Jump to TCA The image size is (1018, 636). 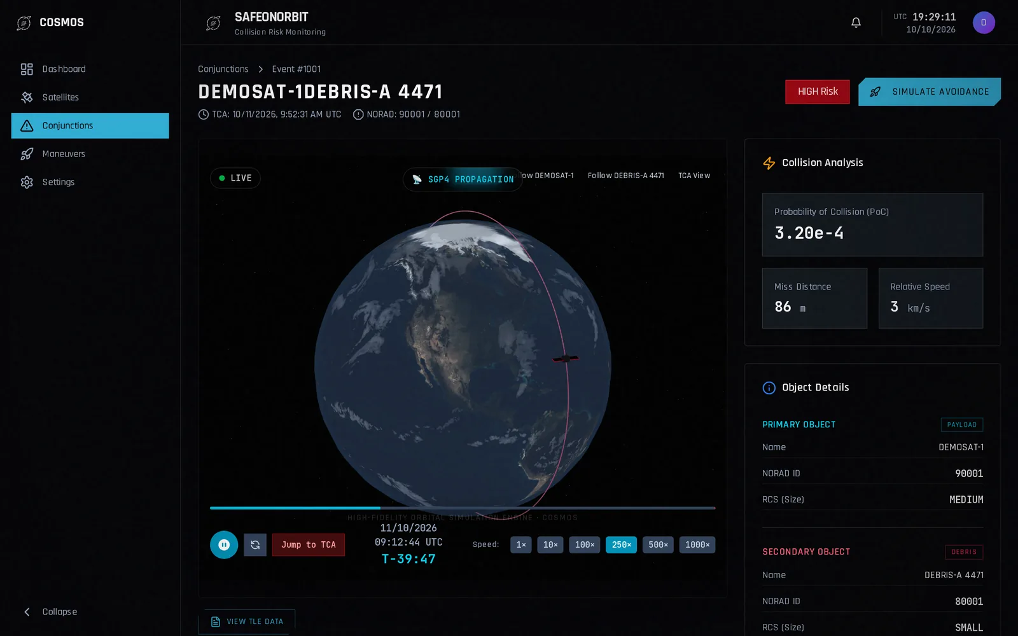click(309, 545)
